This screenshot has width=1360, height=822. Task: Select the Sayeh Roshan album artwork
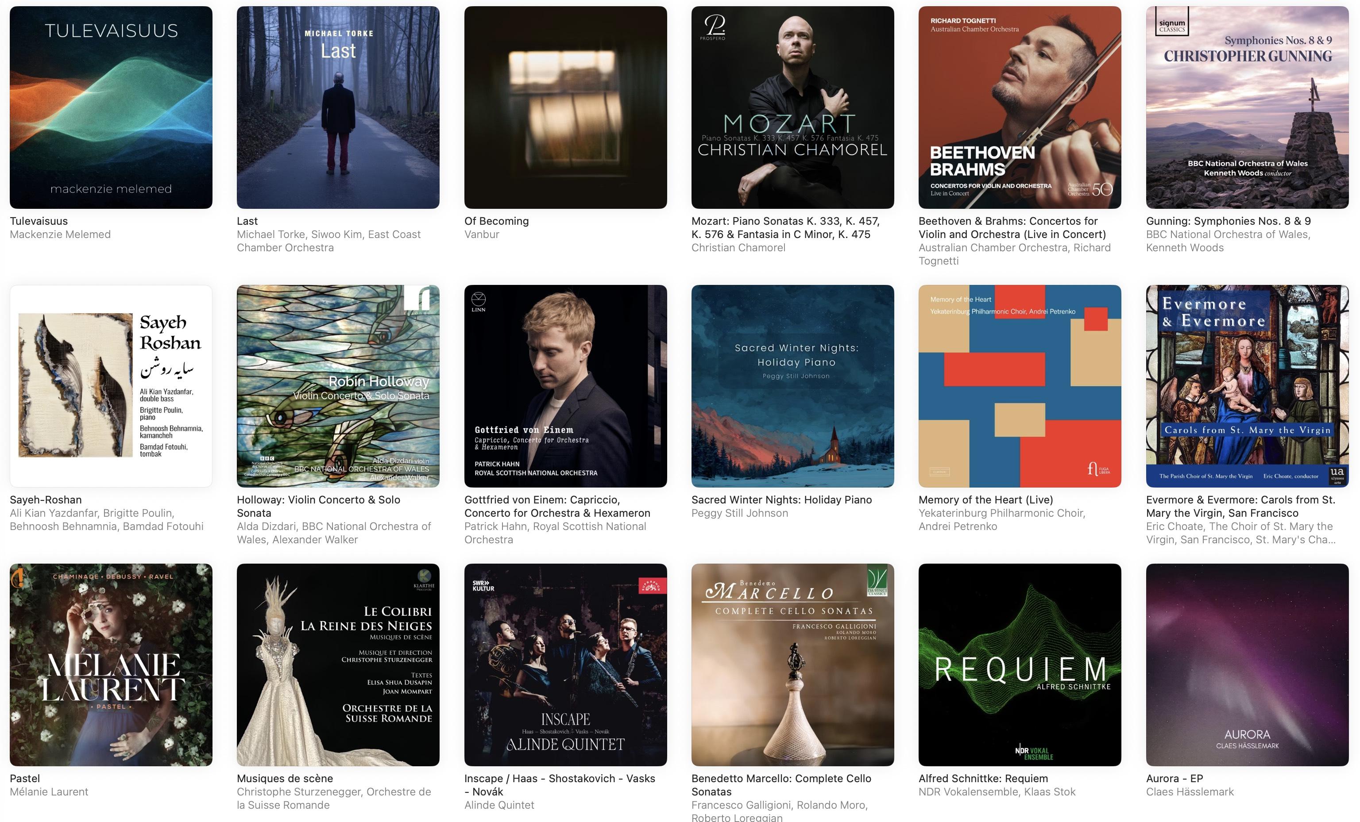coord(111,386)
